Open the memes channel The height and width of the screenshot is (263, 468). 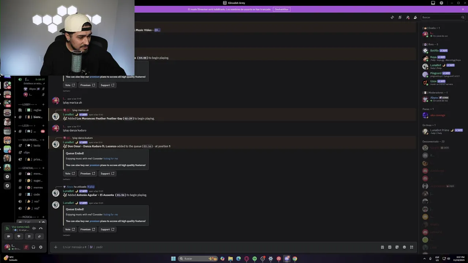[x=31, y=187]
